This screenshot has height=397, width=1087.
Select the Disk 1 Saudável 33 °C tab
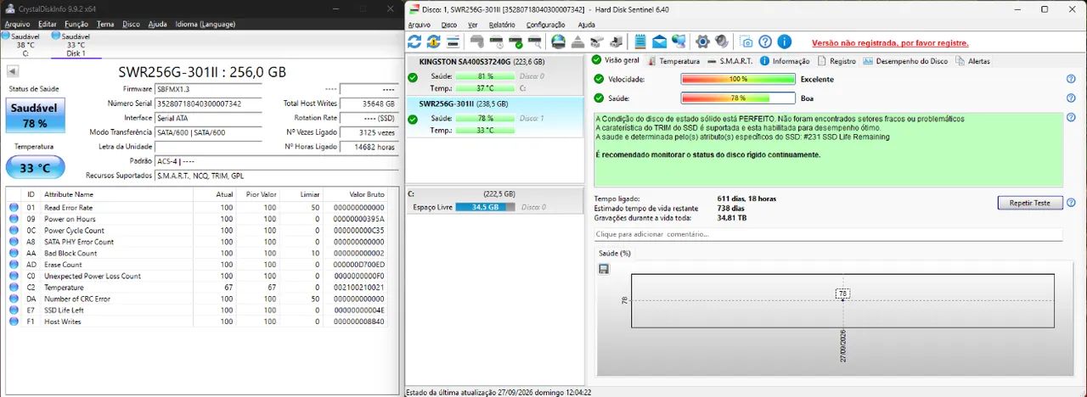pos(76,44)
